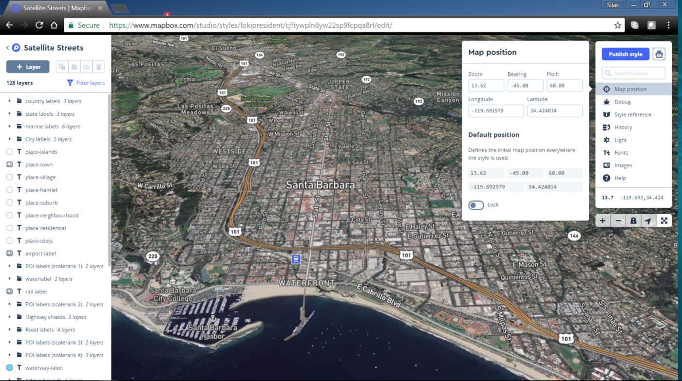Open the Debug menu item

coord(633,102)
